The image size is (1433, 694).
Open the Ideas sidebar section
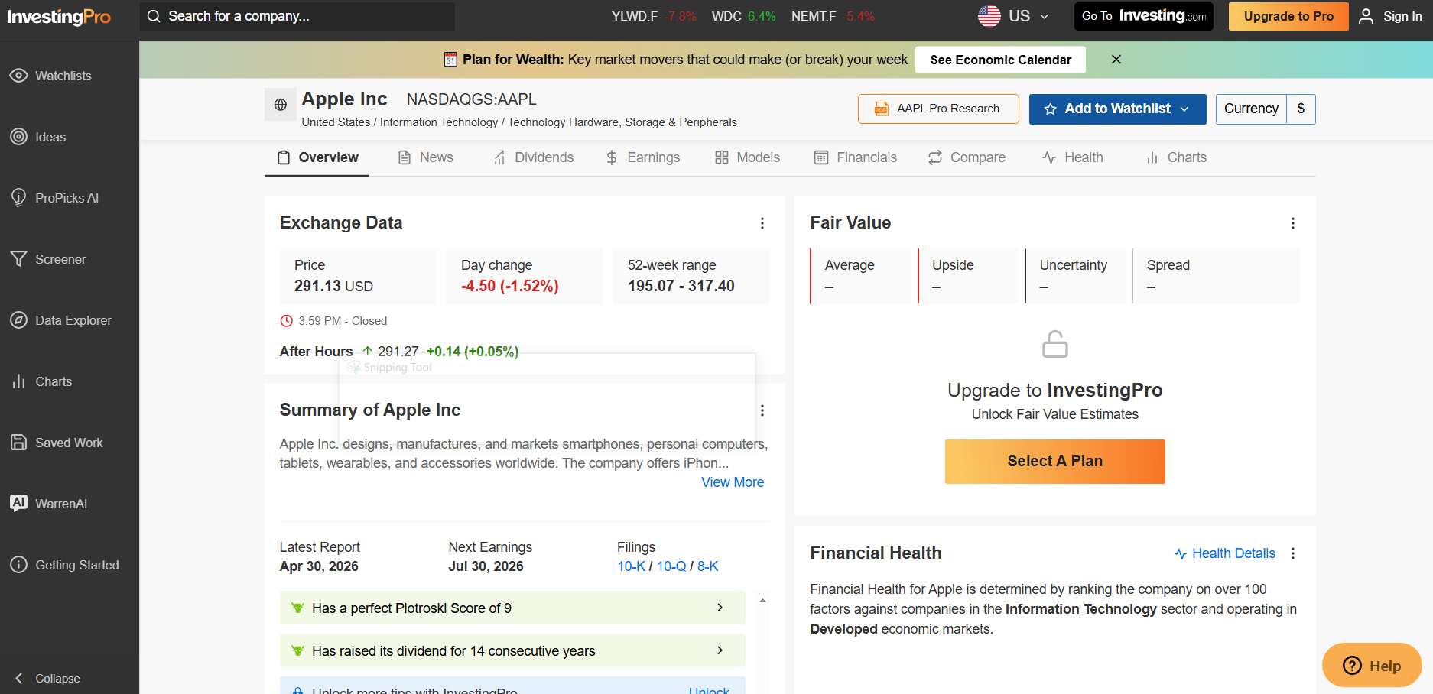tap(38, 137)
